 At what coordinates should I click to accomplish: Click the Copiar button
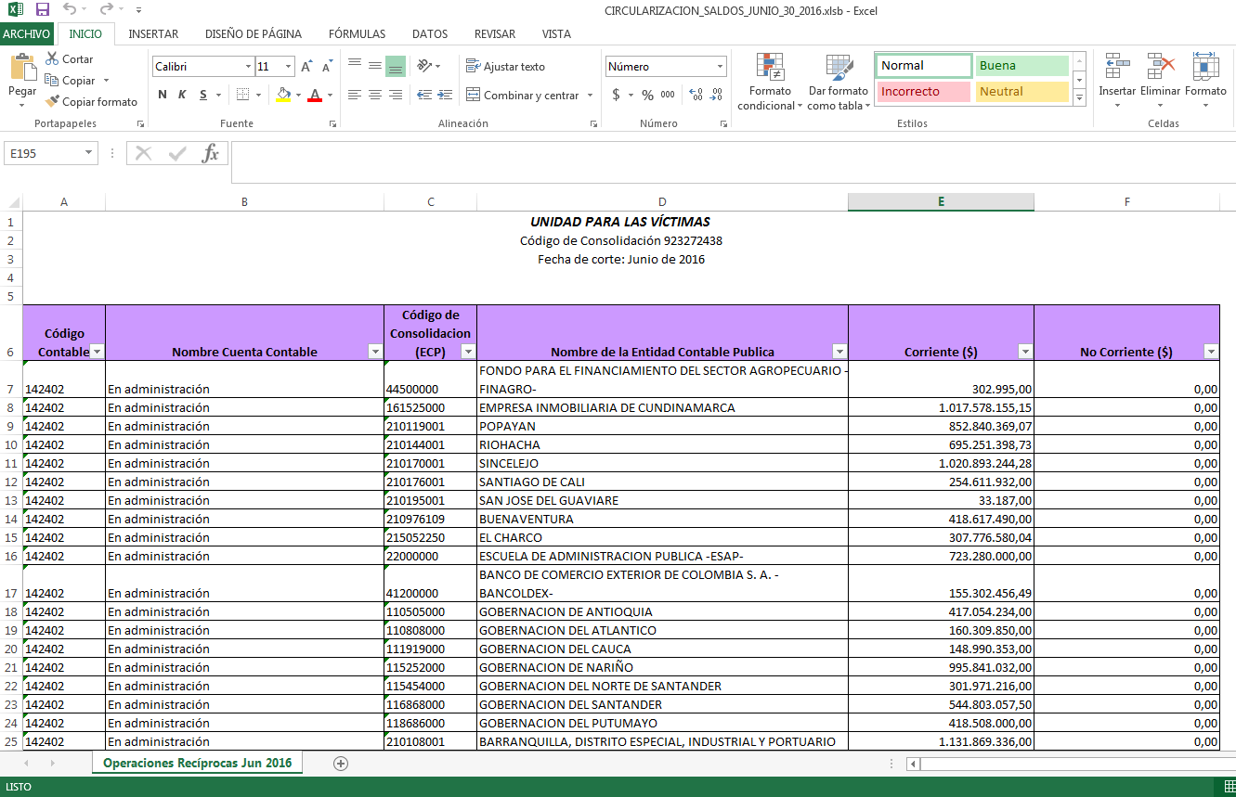tap(70, 81)
